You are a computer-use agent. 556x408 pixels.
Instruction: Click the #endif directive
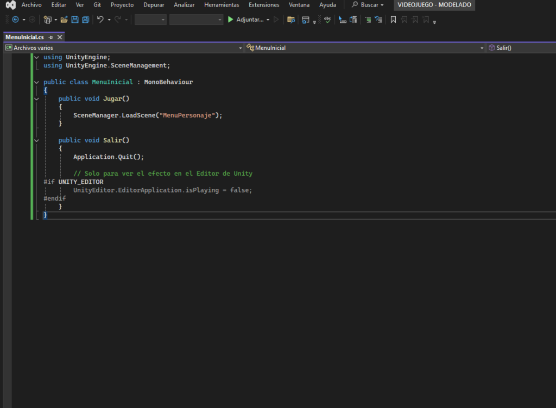click(55, 199)
